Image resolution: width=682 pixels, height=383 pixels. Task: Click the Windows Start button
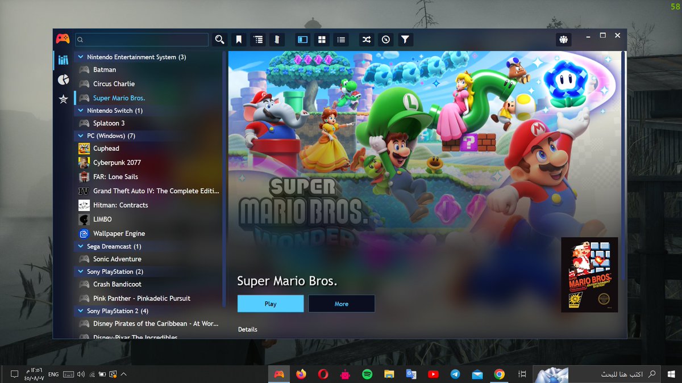pyautogui.click(x=672, y=374)
